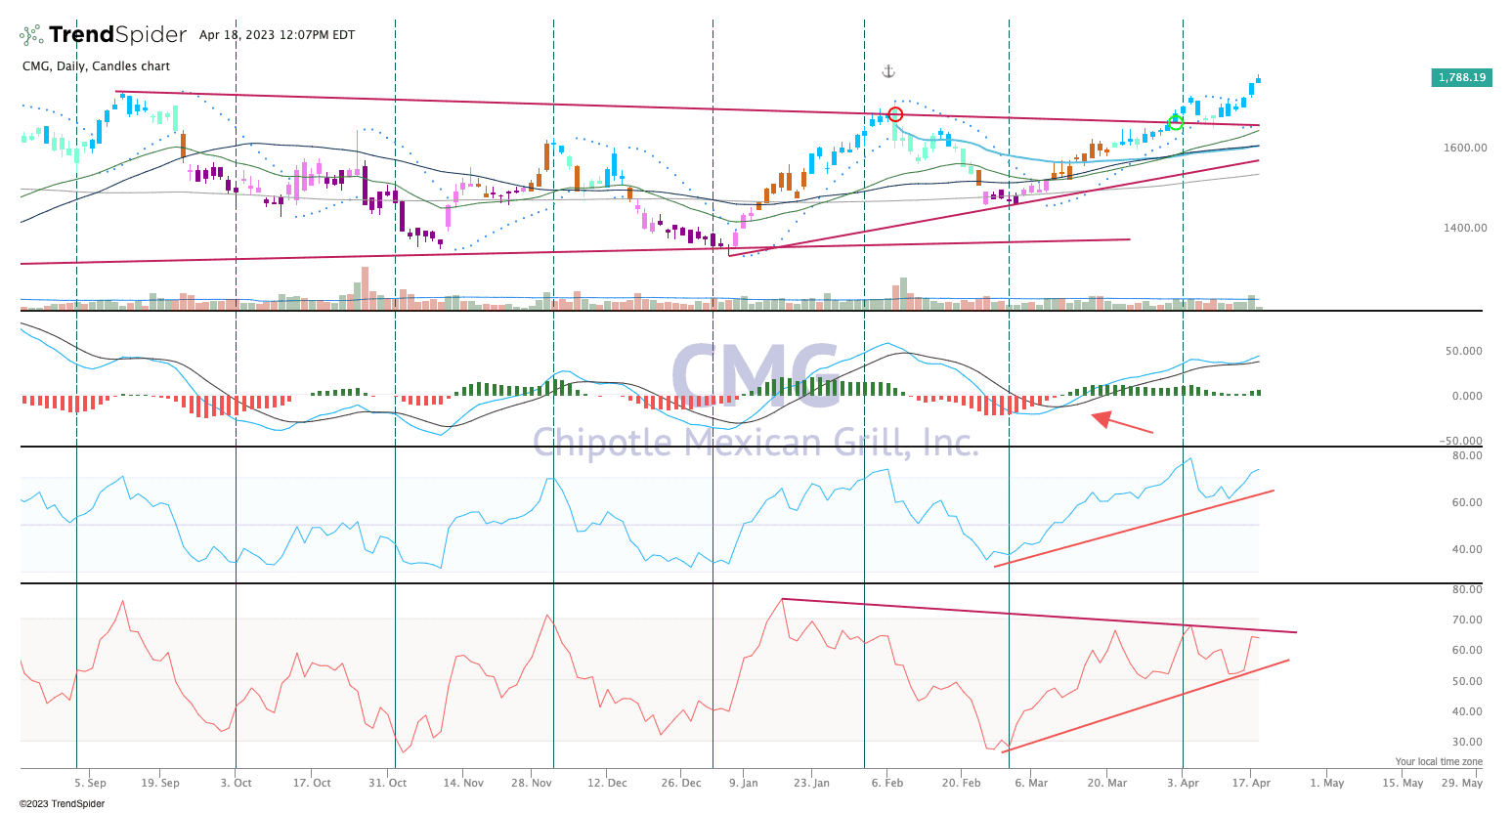1512x813 pixels.
Task: Click the '20. Mar' date label
Action: click(x=1107, y=783)
